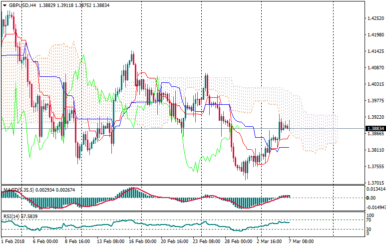
Task: Select the 1.42520 price axis label
Action: pyautogui.click(x=375, y=18)
